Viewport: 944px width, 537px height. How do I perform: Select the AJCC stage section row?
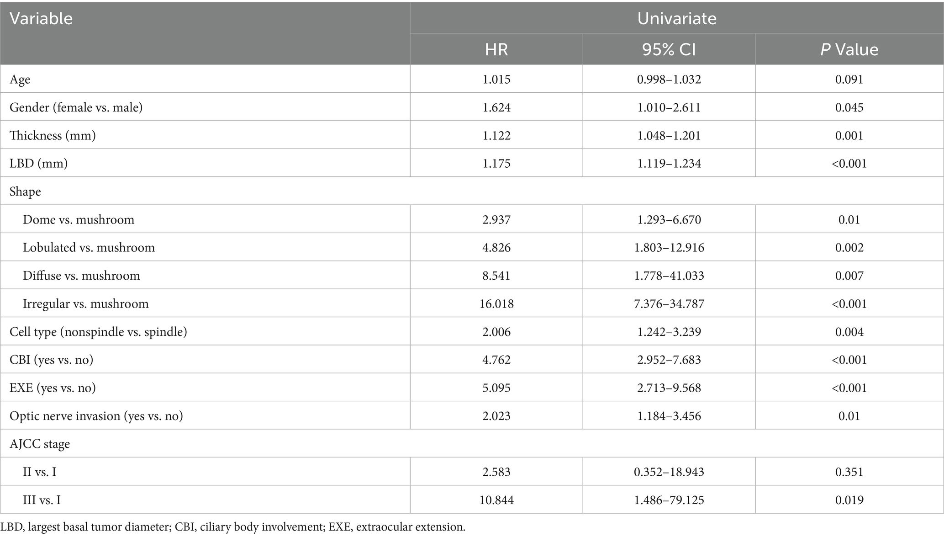40,444
